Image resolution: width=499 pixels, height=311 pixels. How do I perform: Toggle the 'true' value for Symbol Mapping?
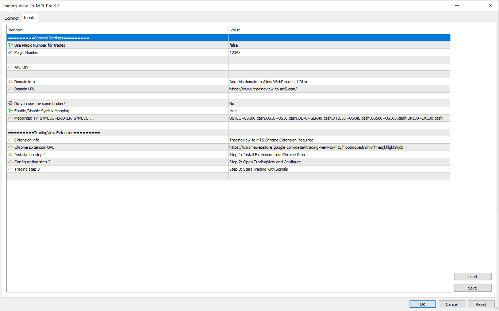pos(339,111)
